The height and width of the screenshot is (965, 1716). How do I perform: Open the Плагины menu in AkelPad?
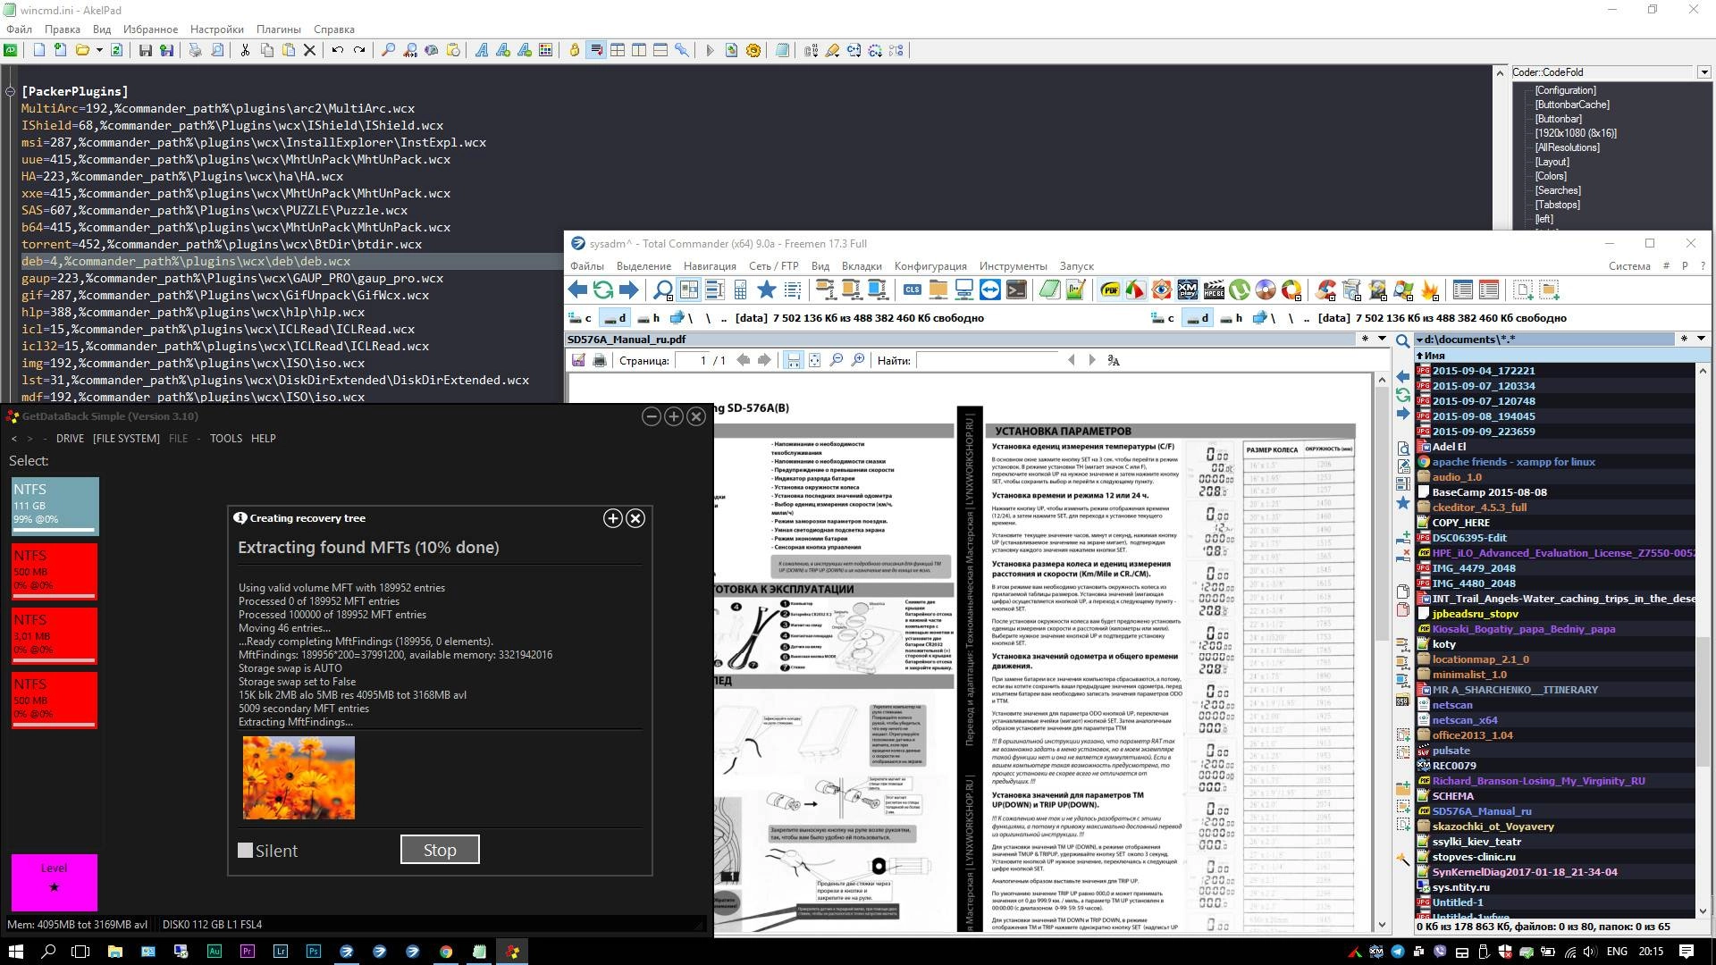pos(279,29)
